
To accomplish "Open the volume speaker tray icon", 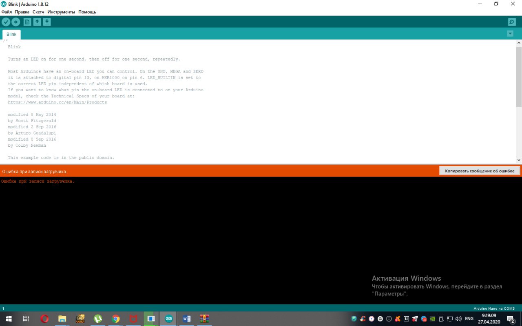I will coord(458,319).
